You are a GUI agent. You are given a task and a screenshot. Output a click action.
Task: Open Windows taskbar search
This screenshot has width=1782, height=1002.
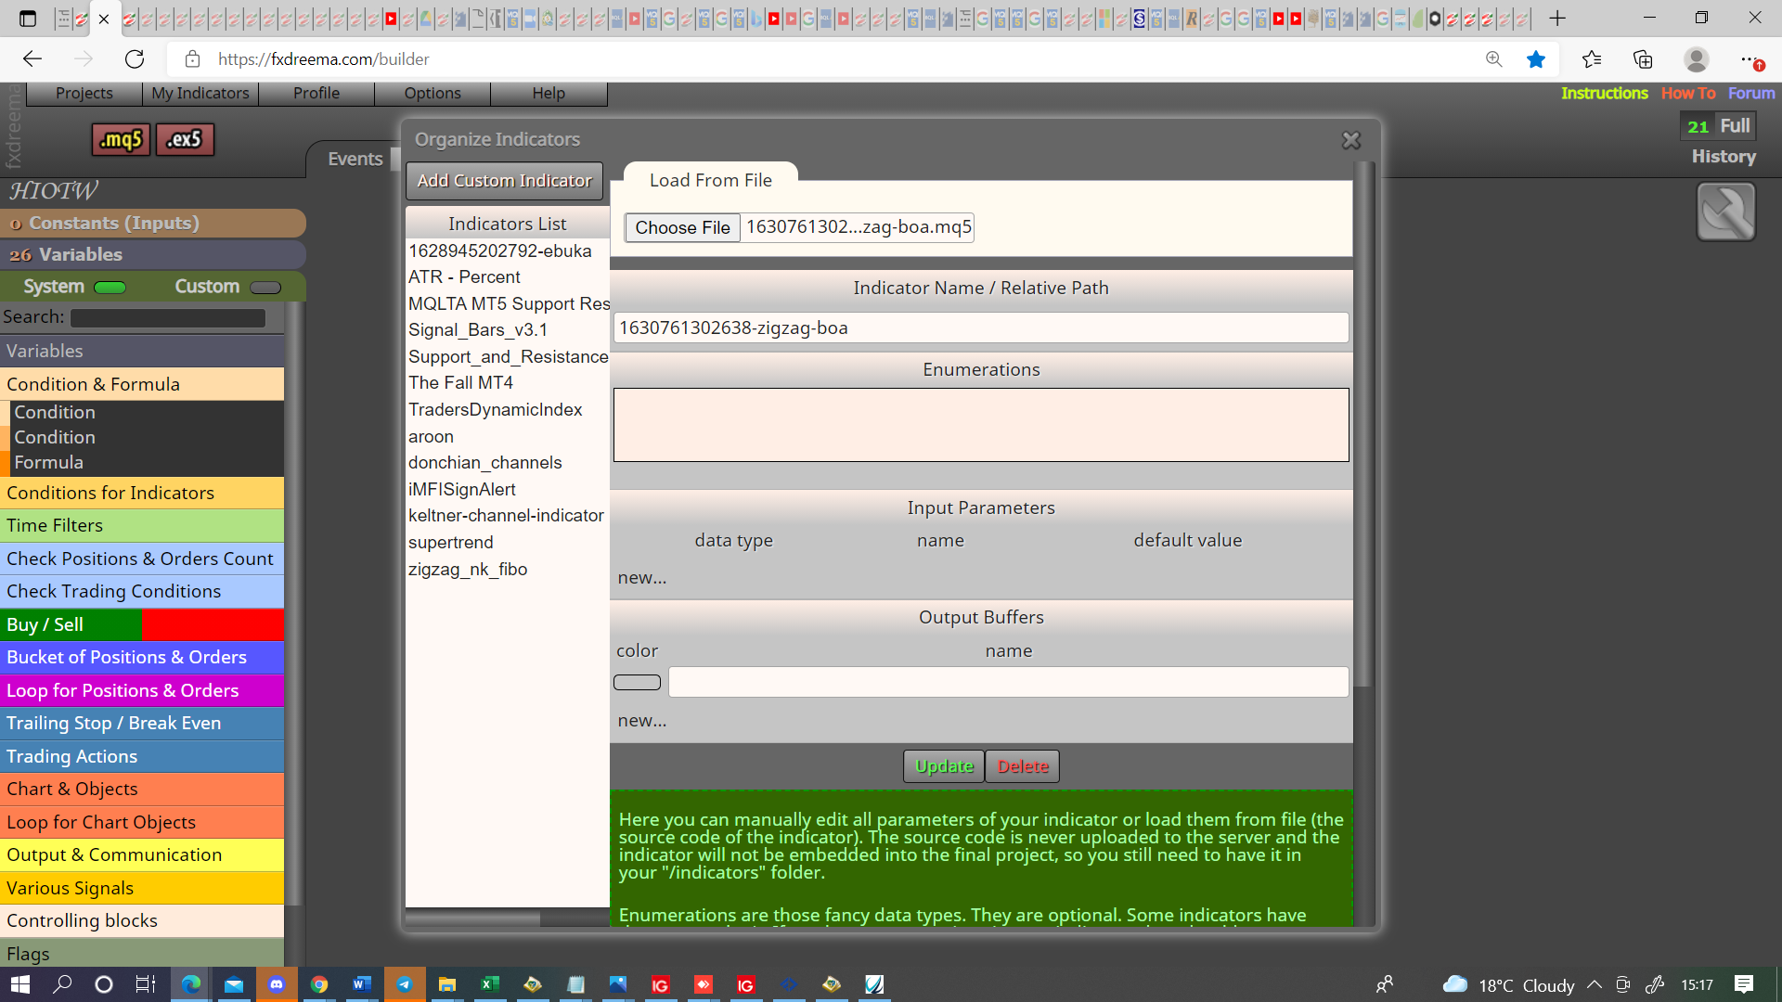coord(62,984)
